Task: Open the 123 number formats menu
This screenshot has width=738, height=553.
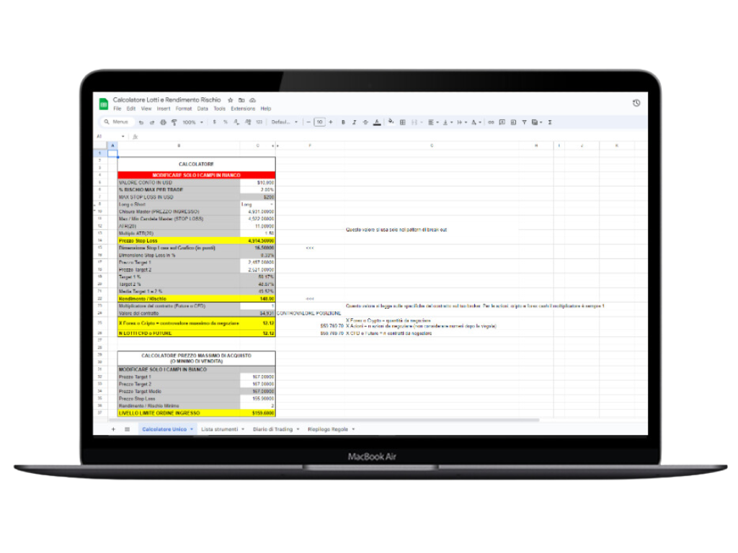Action: point(259,122)
